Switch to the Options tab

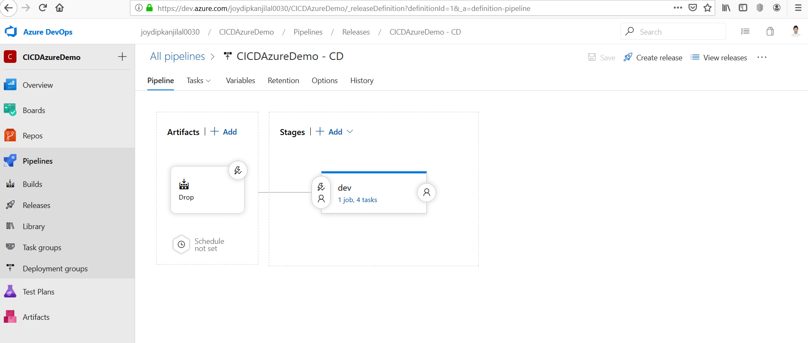coord(325,81)
